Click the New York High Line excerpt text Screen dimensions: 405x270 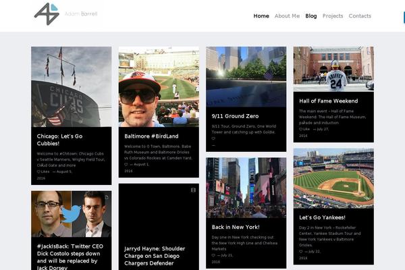point(244,243)
